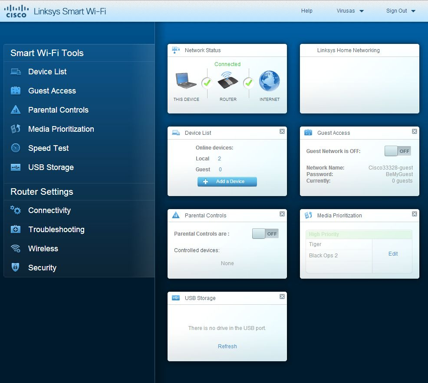Click the None controlled devices text
428x383 pixels.
point(227,263)
